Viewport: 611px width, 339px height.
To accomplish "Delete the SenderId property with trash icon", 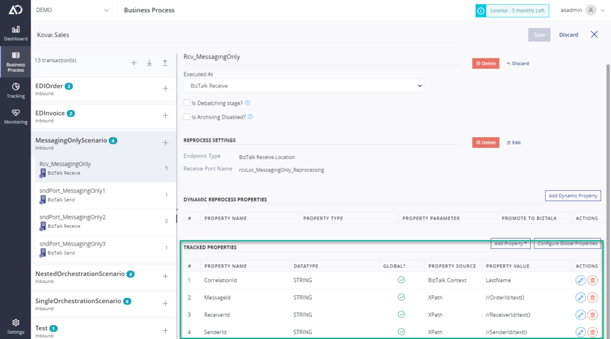I will pyautogui.click(x=593, y=332).
